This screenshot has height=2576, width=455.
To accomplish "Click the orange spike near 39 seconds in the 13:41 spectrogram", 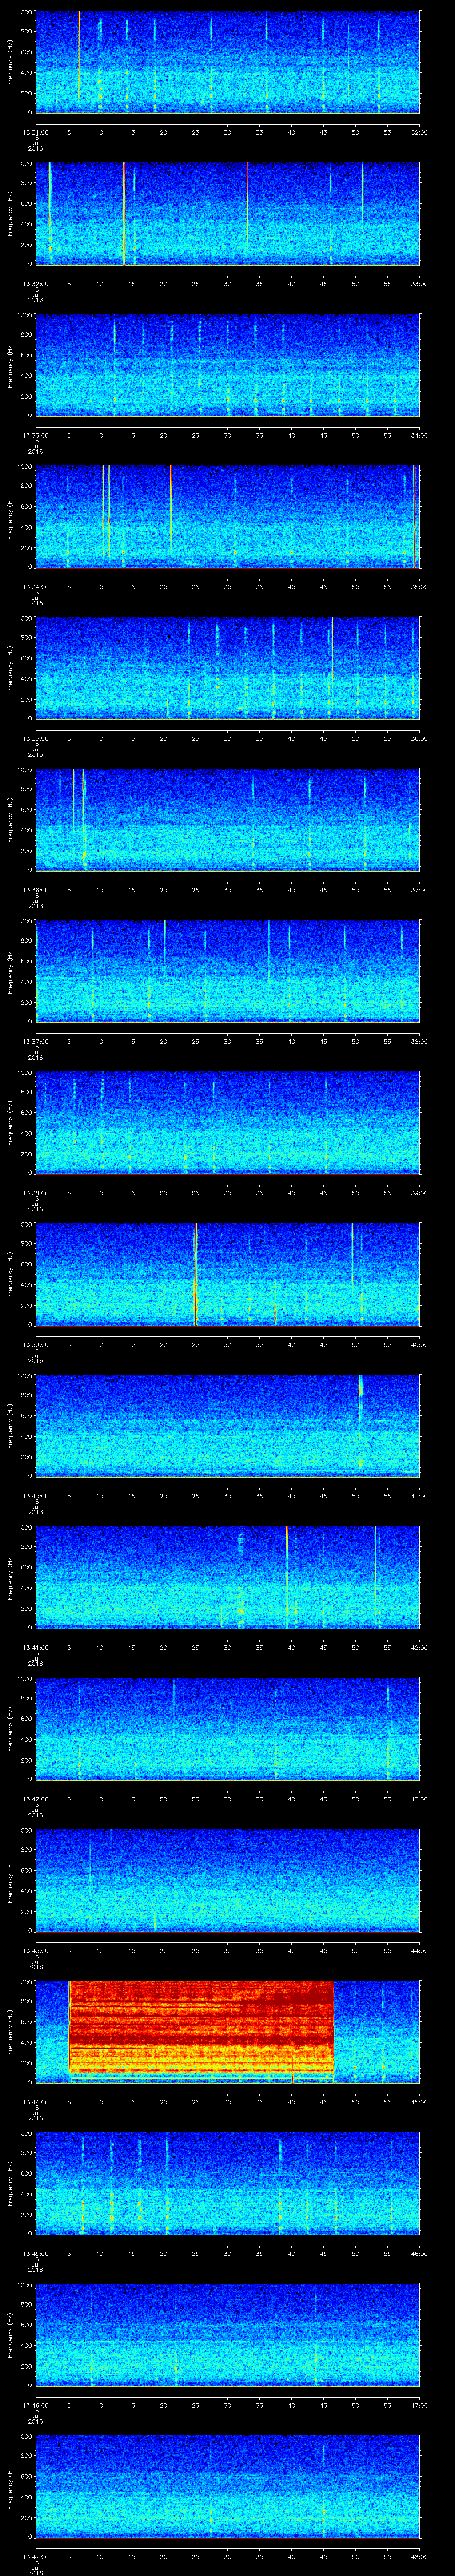I will (287, 1577).
